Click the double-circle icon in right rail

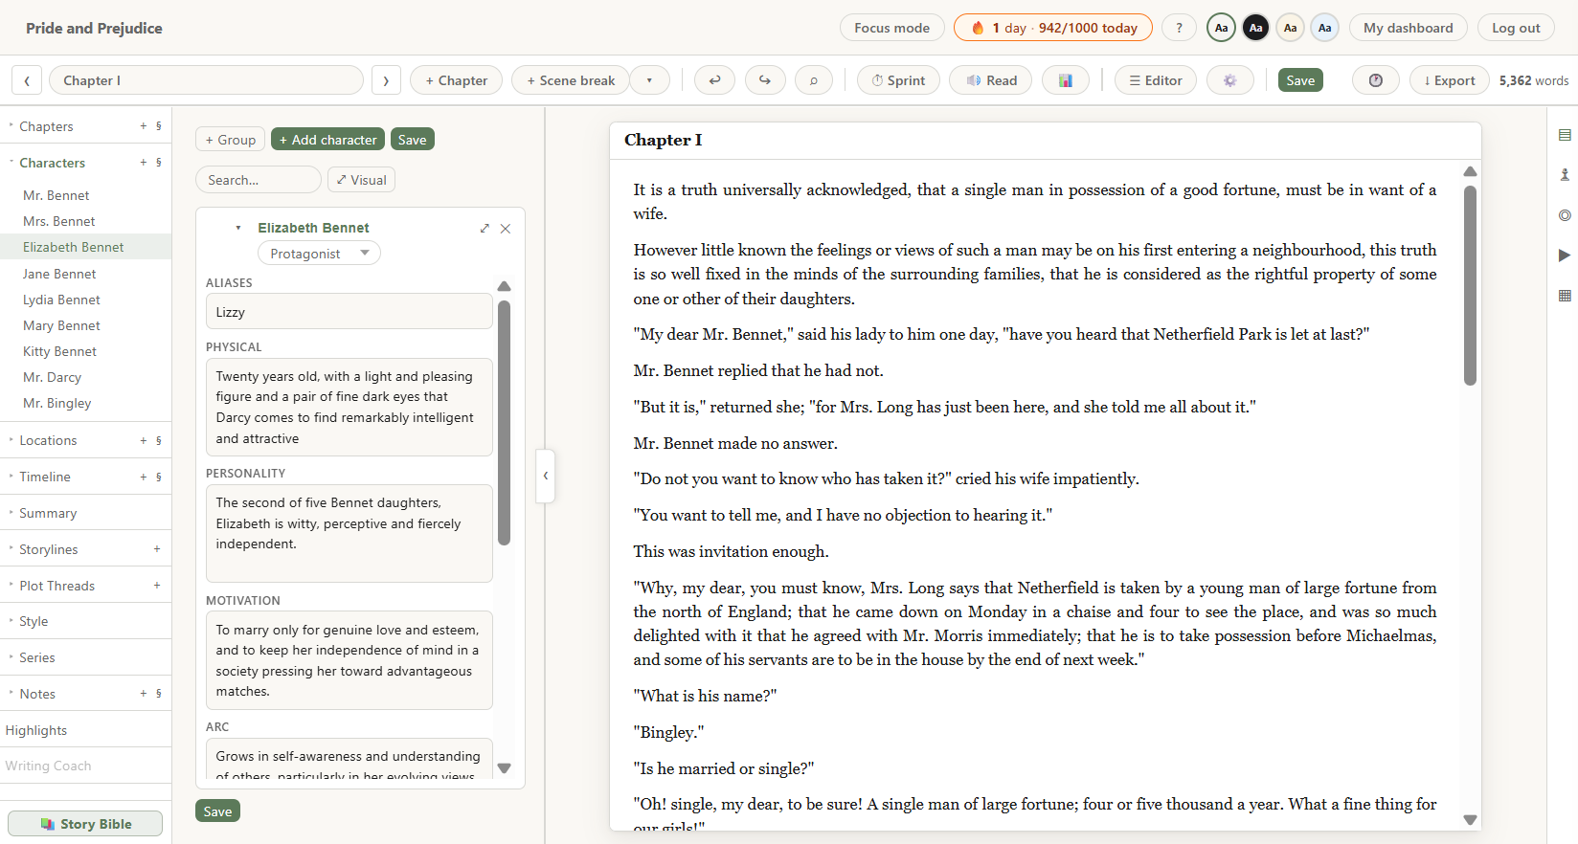tap(1565, 215)
